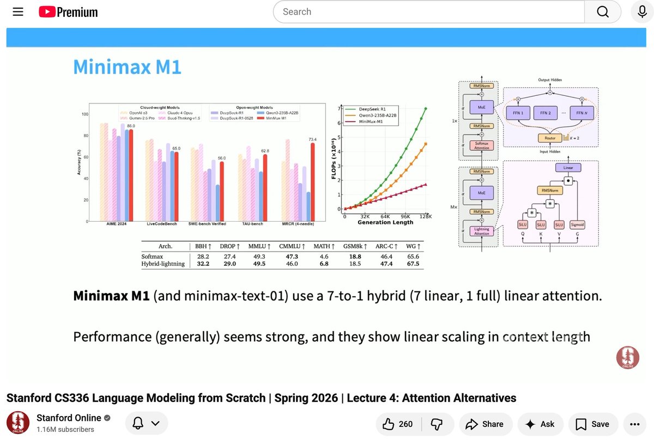Open the hamburger guide menu
654x440 pixels.
tap(18, 11)
